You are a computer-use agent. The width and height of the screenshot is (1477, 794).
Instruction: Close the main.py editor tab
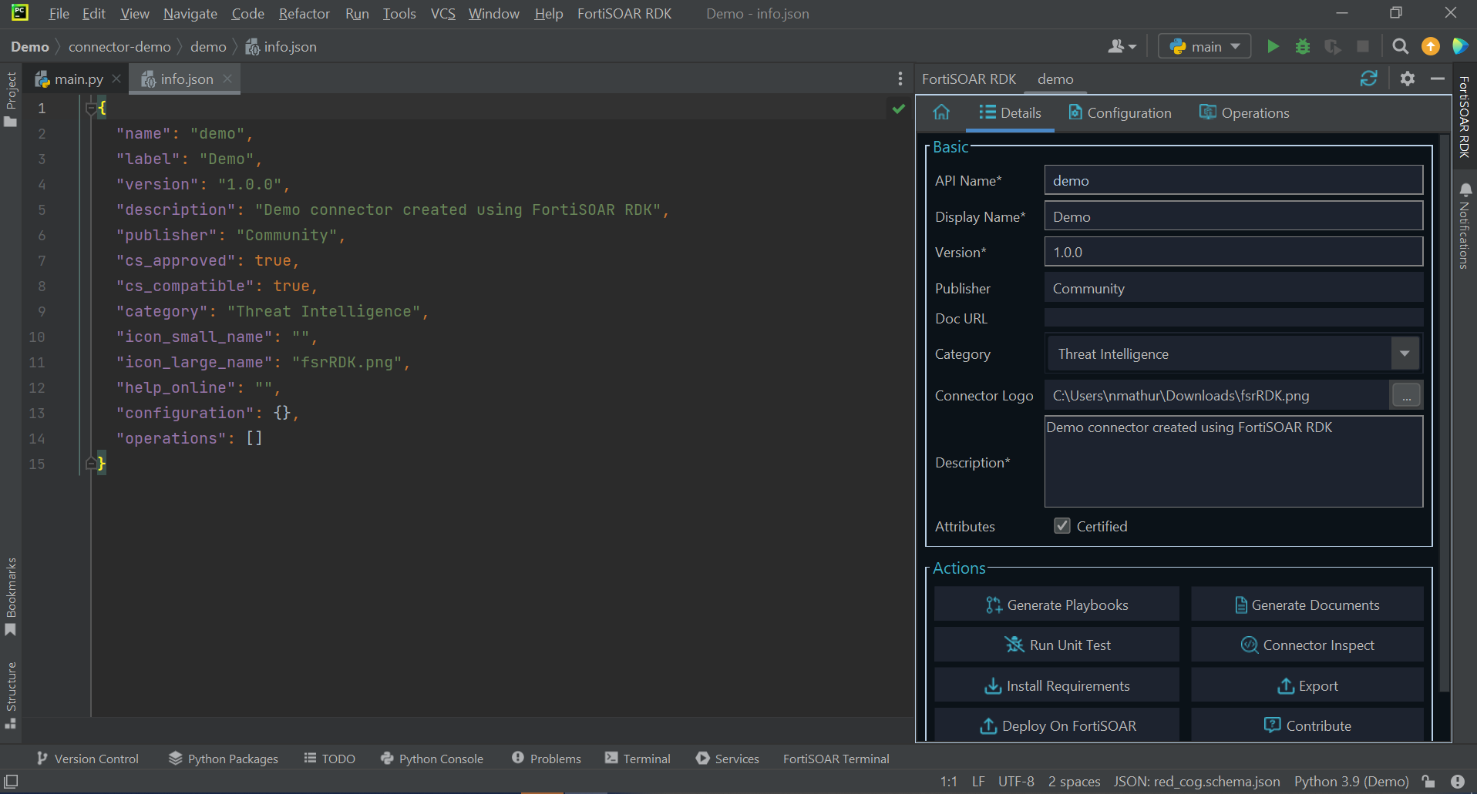click(116, 79)
